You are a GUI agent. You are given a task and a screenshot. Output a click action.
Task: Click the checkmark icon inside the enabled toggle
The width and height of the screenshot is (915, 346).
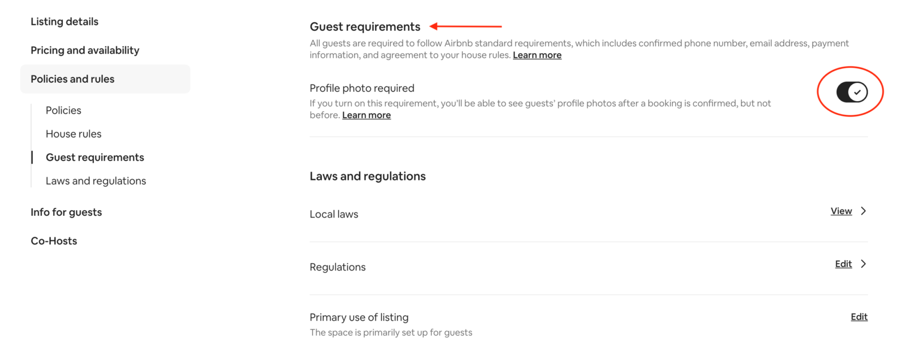point(857,91)
